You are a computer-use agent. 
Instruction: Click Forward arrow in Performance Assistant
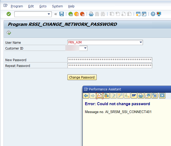point(93,96)
